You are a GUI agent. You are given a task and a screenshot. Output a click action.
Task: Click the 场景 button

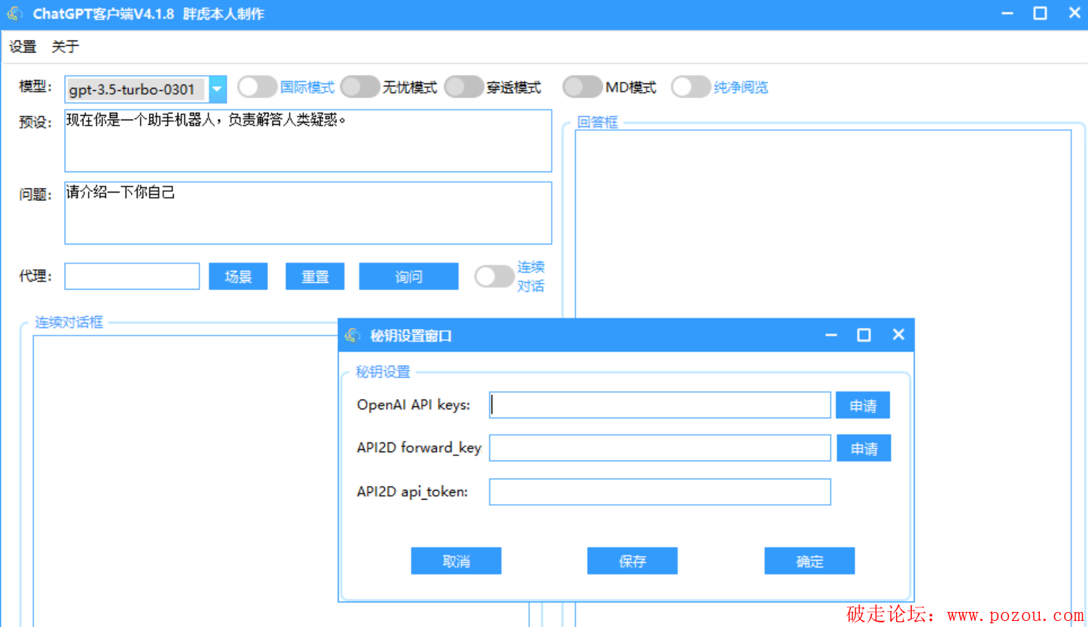(239, 276)
